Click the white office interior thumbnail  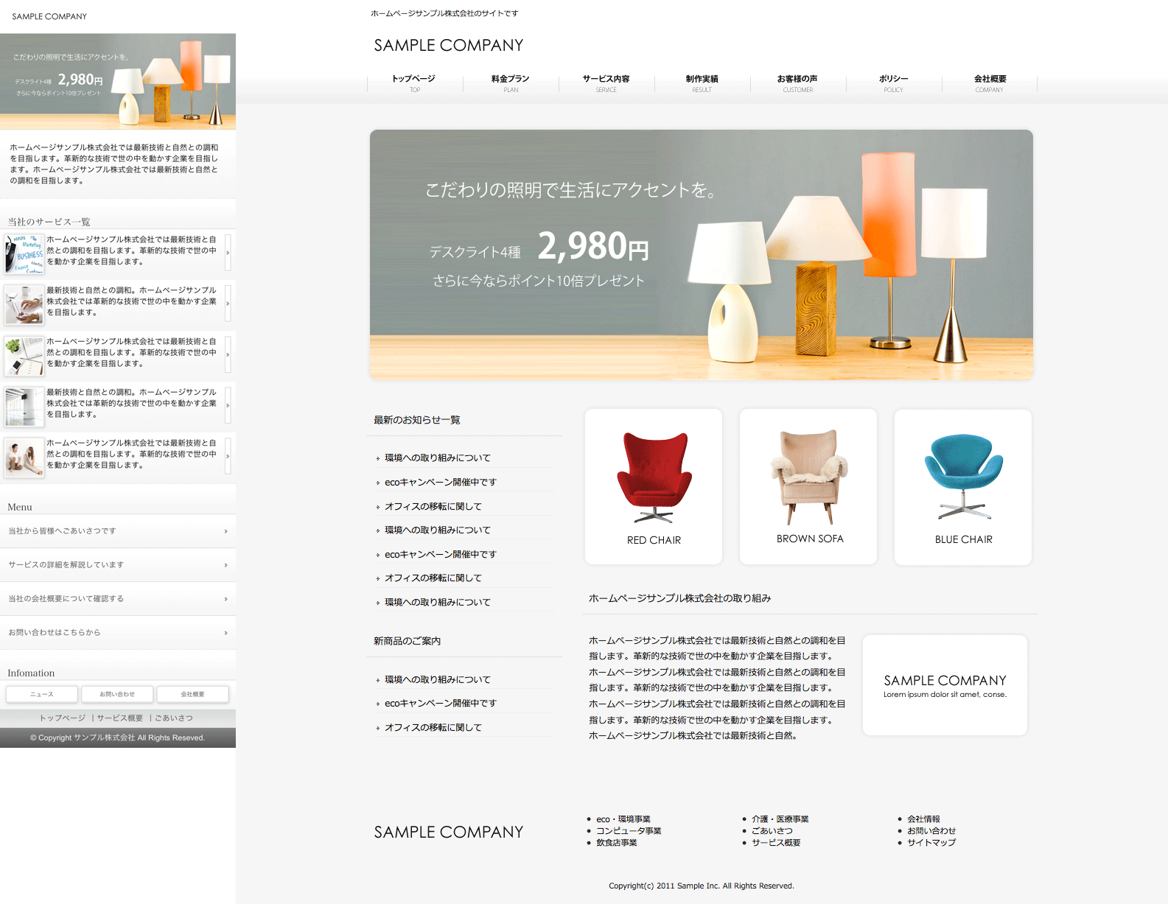[x=24, y=406]
